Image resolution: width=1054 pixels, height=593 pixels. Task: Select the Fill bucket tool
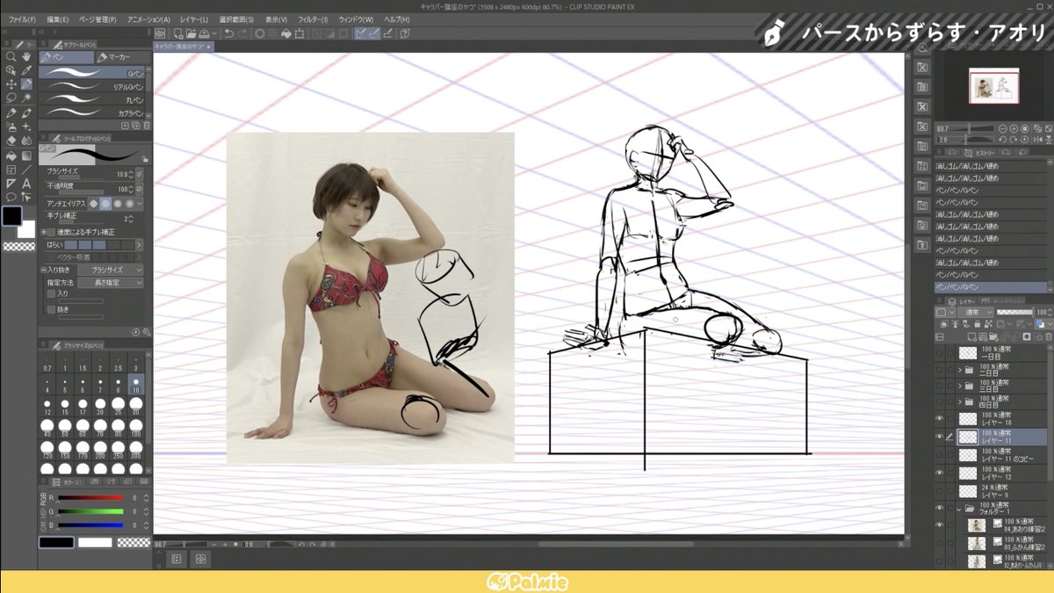tap(11, 155)
